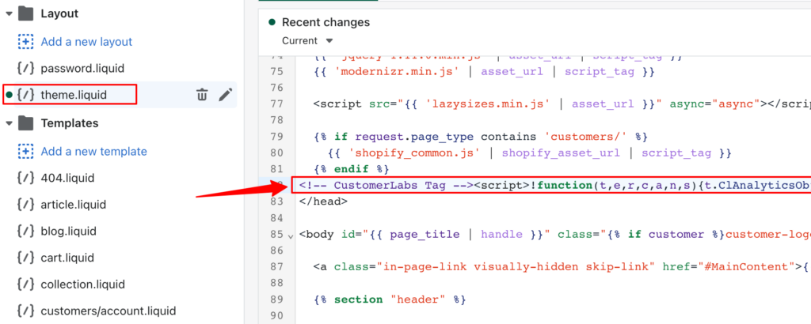Click the file icon of cart.liquid
The height and width of the screenshot is (324, 811).
[26, 258]
